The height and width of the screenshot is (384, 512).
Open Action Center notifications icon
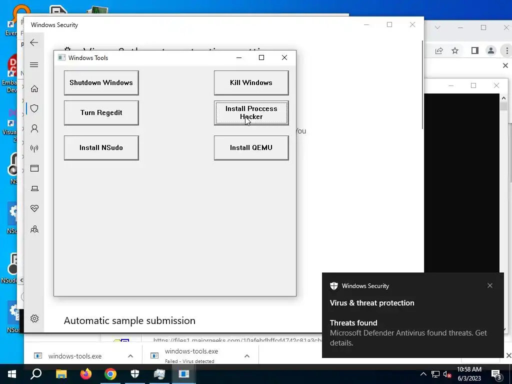point(496,374)
